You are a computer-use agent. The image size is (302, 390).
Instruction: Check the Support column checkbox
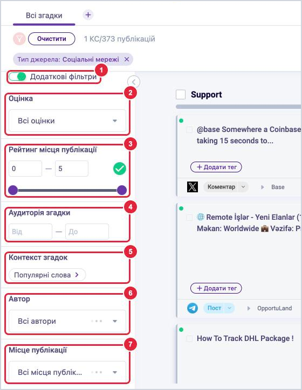(x=181, y=94)
